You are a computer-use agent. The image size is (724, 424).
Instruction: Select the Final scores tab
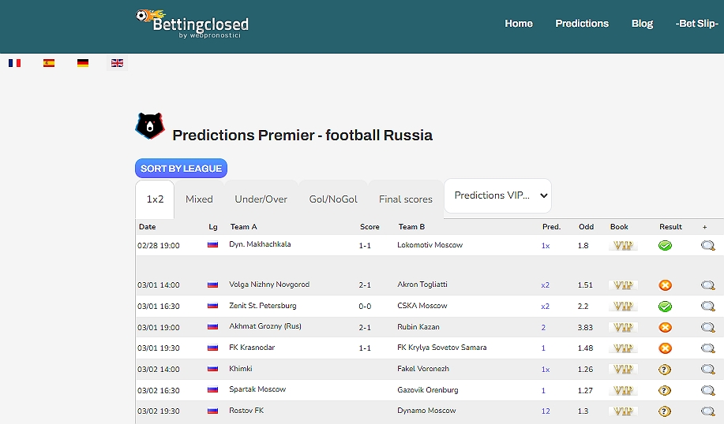[405, 199]
